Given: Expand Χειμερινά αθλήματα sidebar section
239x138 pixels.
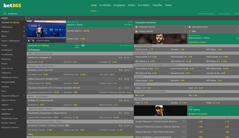Looking at the screenshot, I should 24,96.
